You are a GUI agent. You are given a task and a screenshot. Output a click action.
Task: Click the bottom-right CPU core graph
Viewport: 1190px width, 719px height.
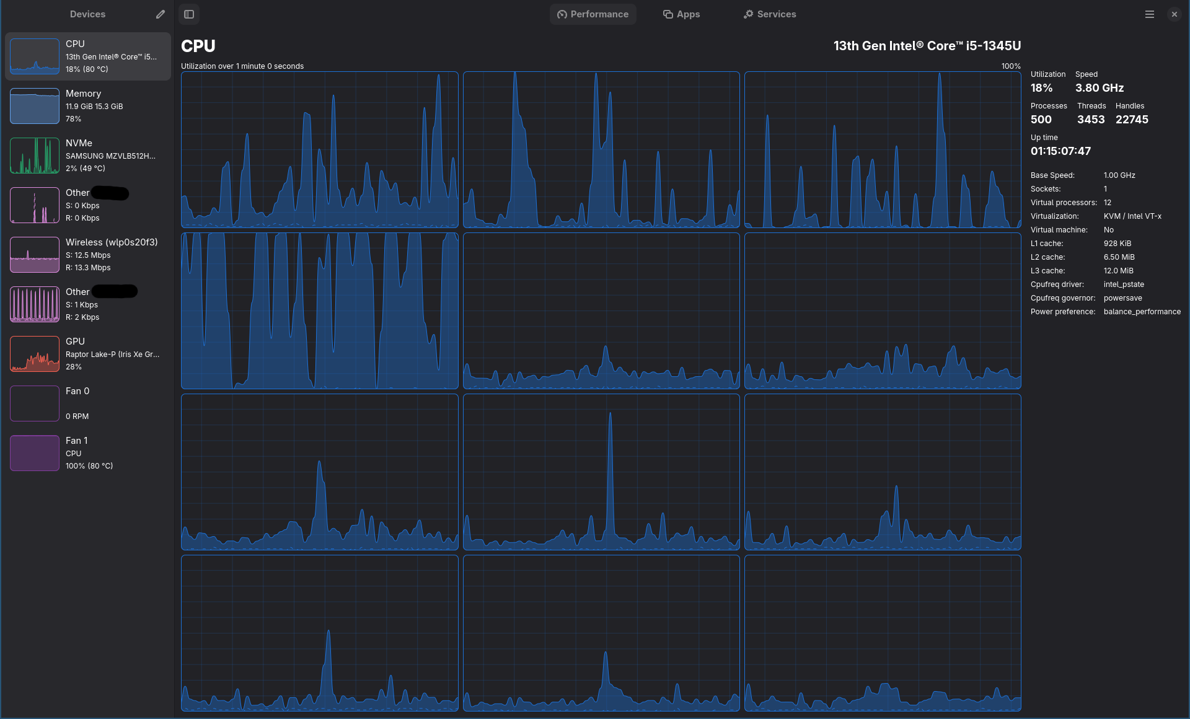pyautogui.click(x=883, y=633)
